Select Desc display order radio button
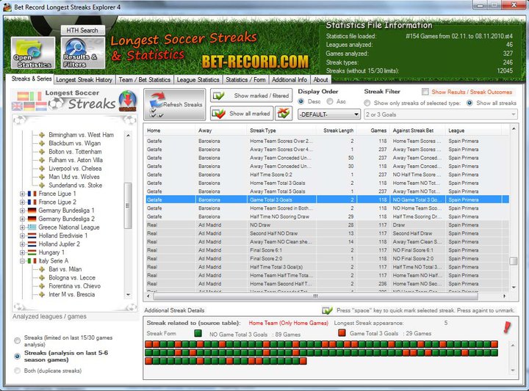 point(301,101)
